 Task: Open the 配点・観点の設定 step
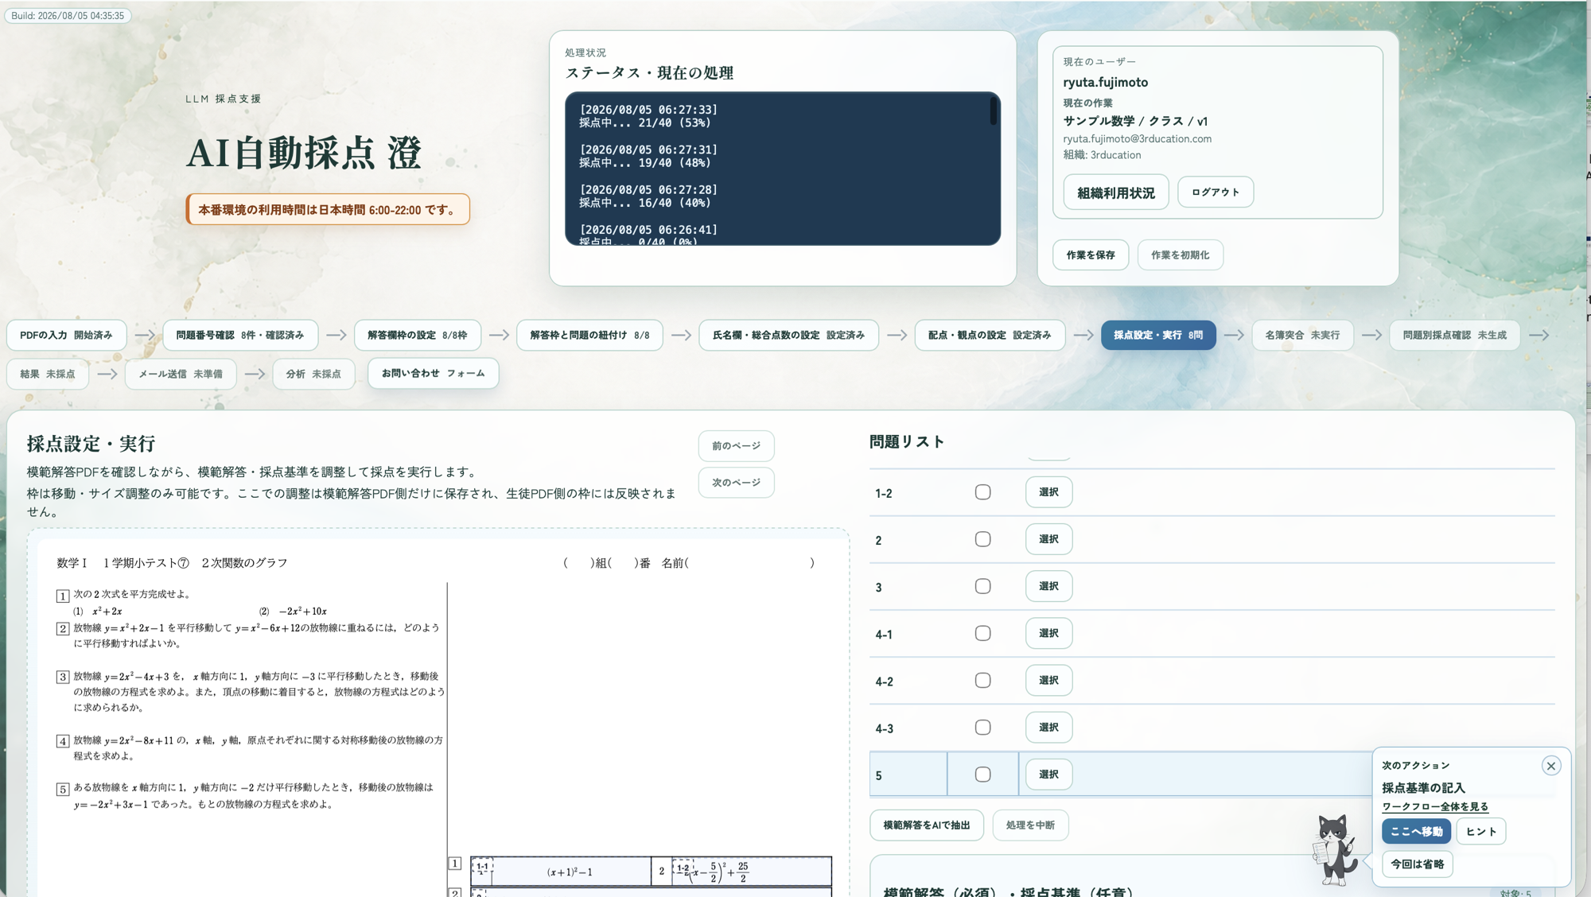click(990, 335)
